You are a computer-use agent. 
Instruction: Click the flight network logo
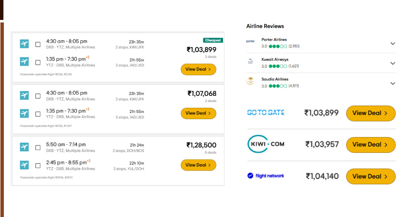(x=266, y=176)
